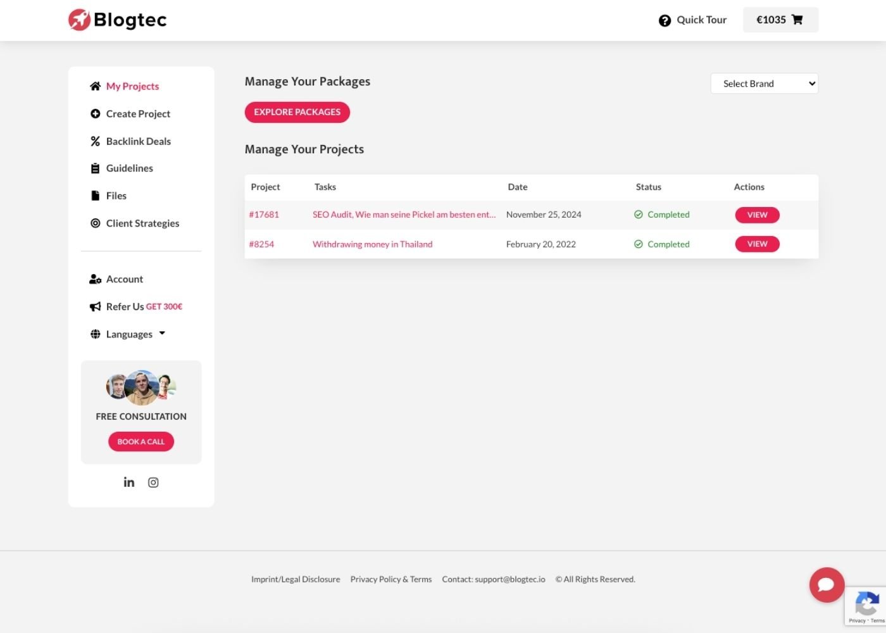Click the My Projects home icon
The height and width of the screenshot is (633, 886).
[x=95, y=86]
